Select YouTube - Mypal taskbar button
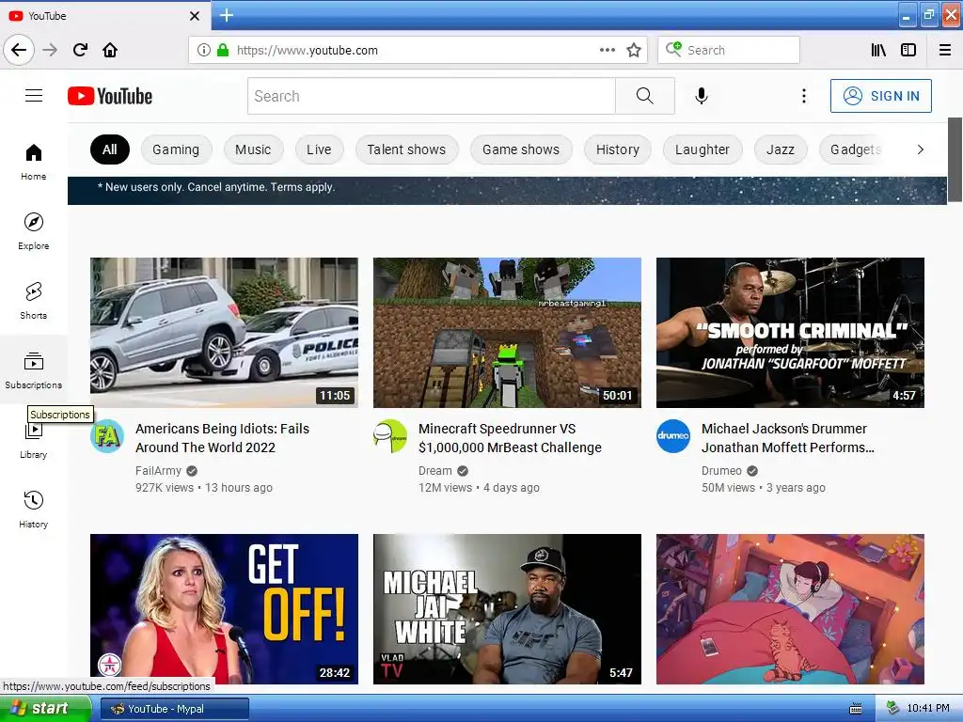The image size is (963, 722). pyautogui.click(x=174, y=709)
